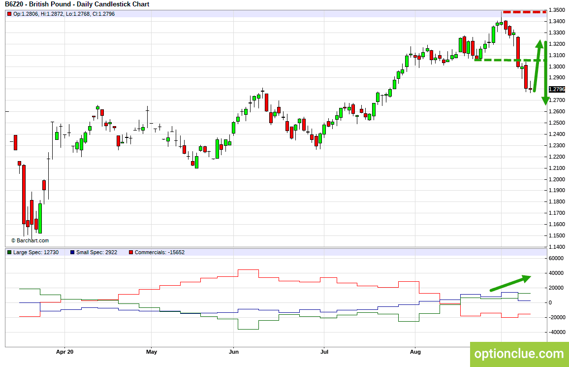Click the Jun date axis label
The image size is (569, 367).
pos(234,352)
